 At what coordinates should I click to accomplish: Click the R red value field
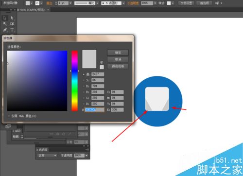(x=98, y=92)
